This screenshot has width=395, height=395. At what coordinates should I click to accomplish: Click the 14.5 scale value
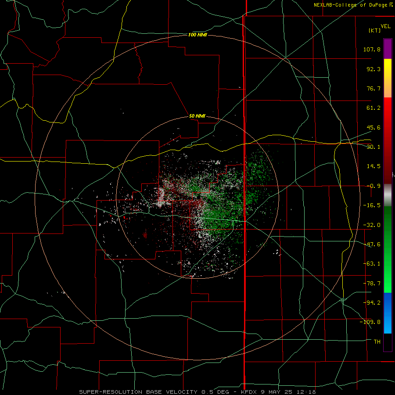click(373, 166)
